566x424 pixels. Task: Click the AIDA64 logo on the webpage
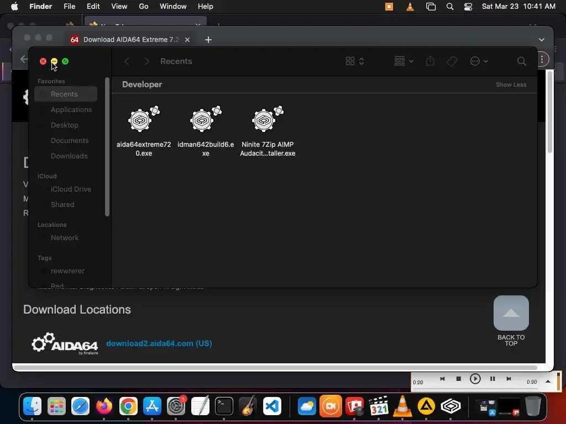point(65,343)
